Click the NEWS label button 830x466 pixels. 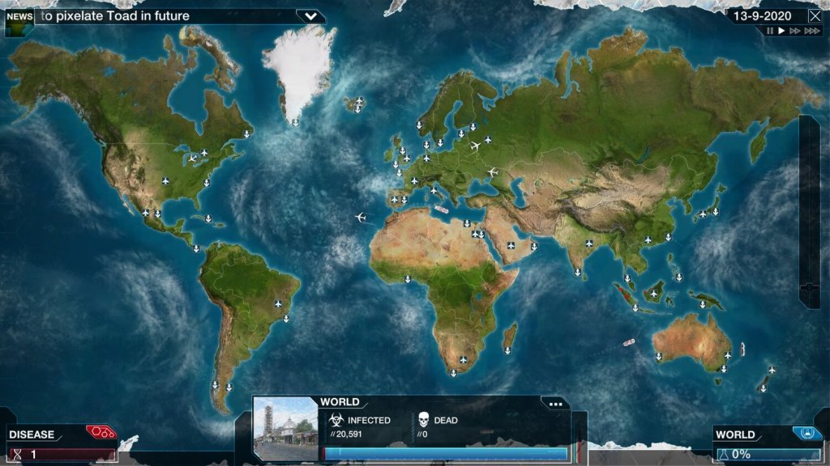coord(19,16)
